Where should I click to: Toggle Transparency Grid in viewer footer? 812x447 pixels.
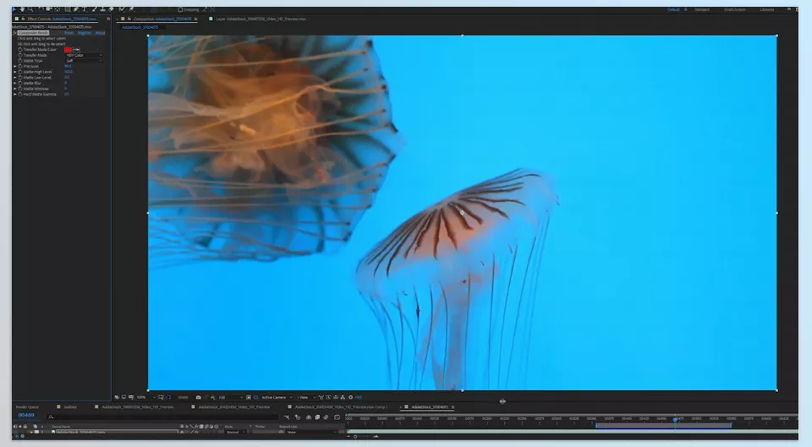pos(255,397)
